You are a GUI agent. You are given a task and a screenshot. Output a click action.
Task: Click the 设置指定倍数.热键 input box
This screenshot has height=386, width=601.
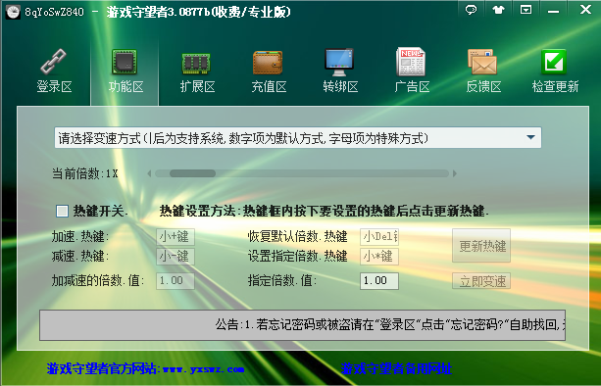point(379,257)
